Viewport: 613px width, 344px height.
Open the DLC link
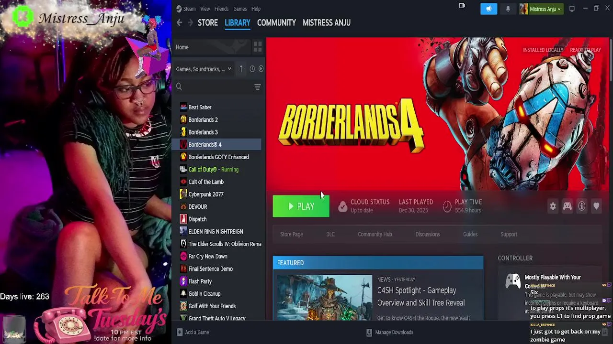tap(330, 234)
